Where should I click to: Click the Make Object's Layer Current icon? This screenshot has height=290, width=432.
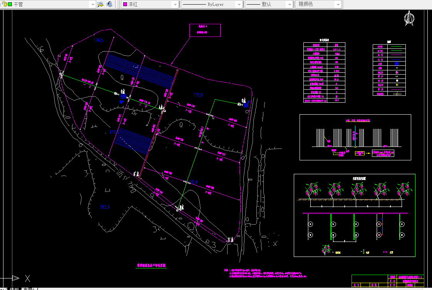pyautogui.click(x=100, y=4)
